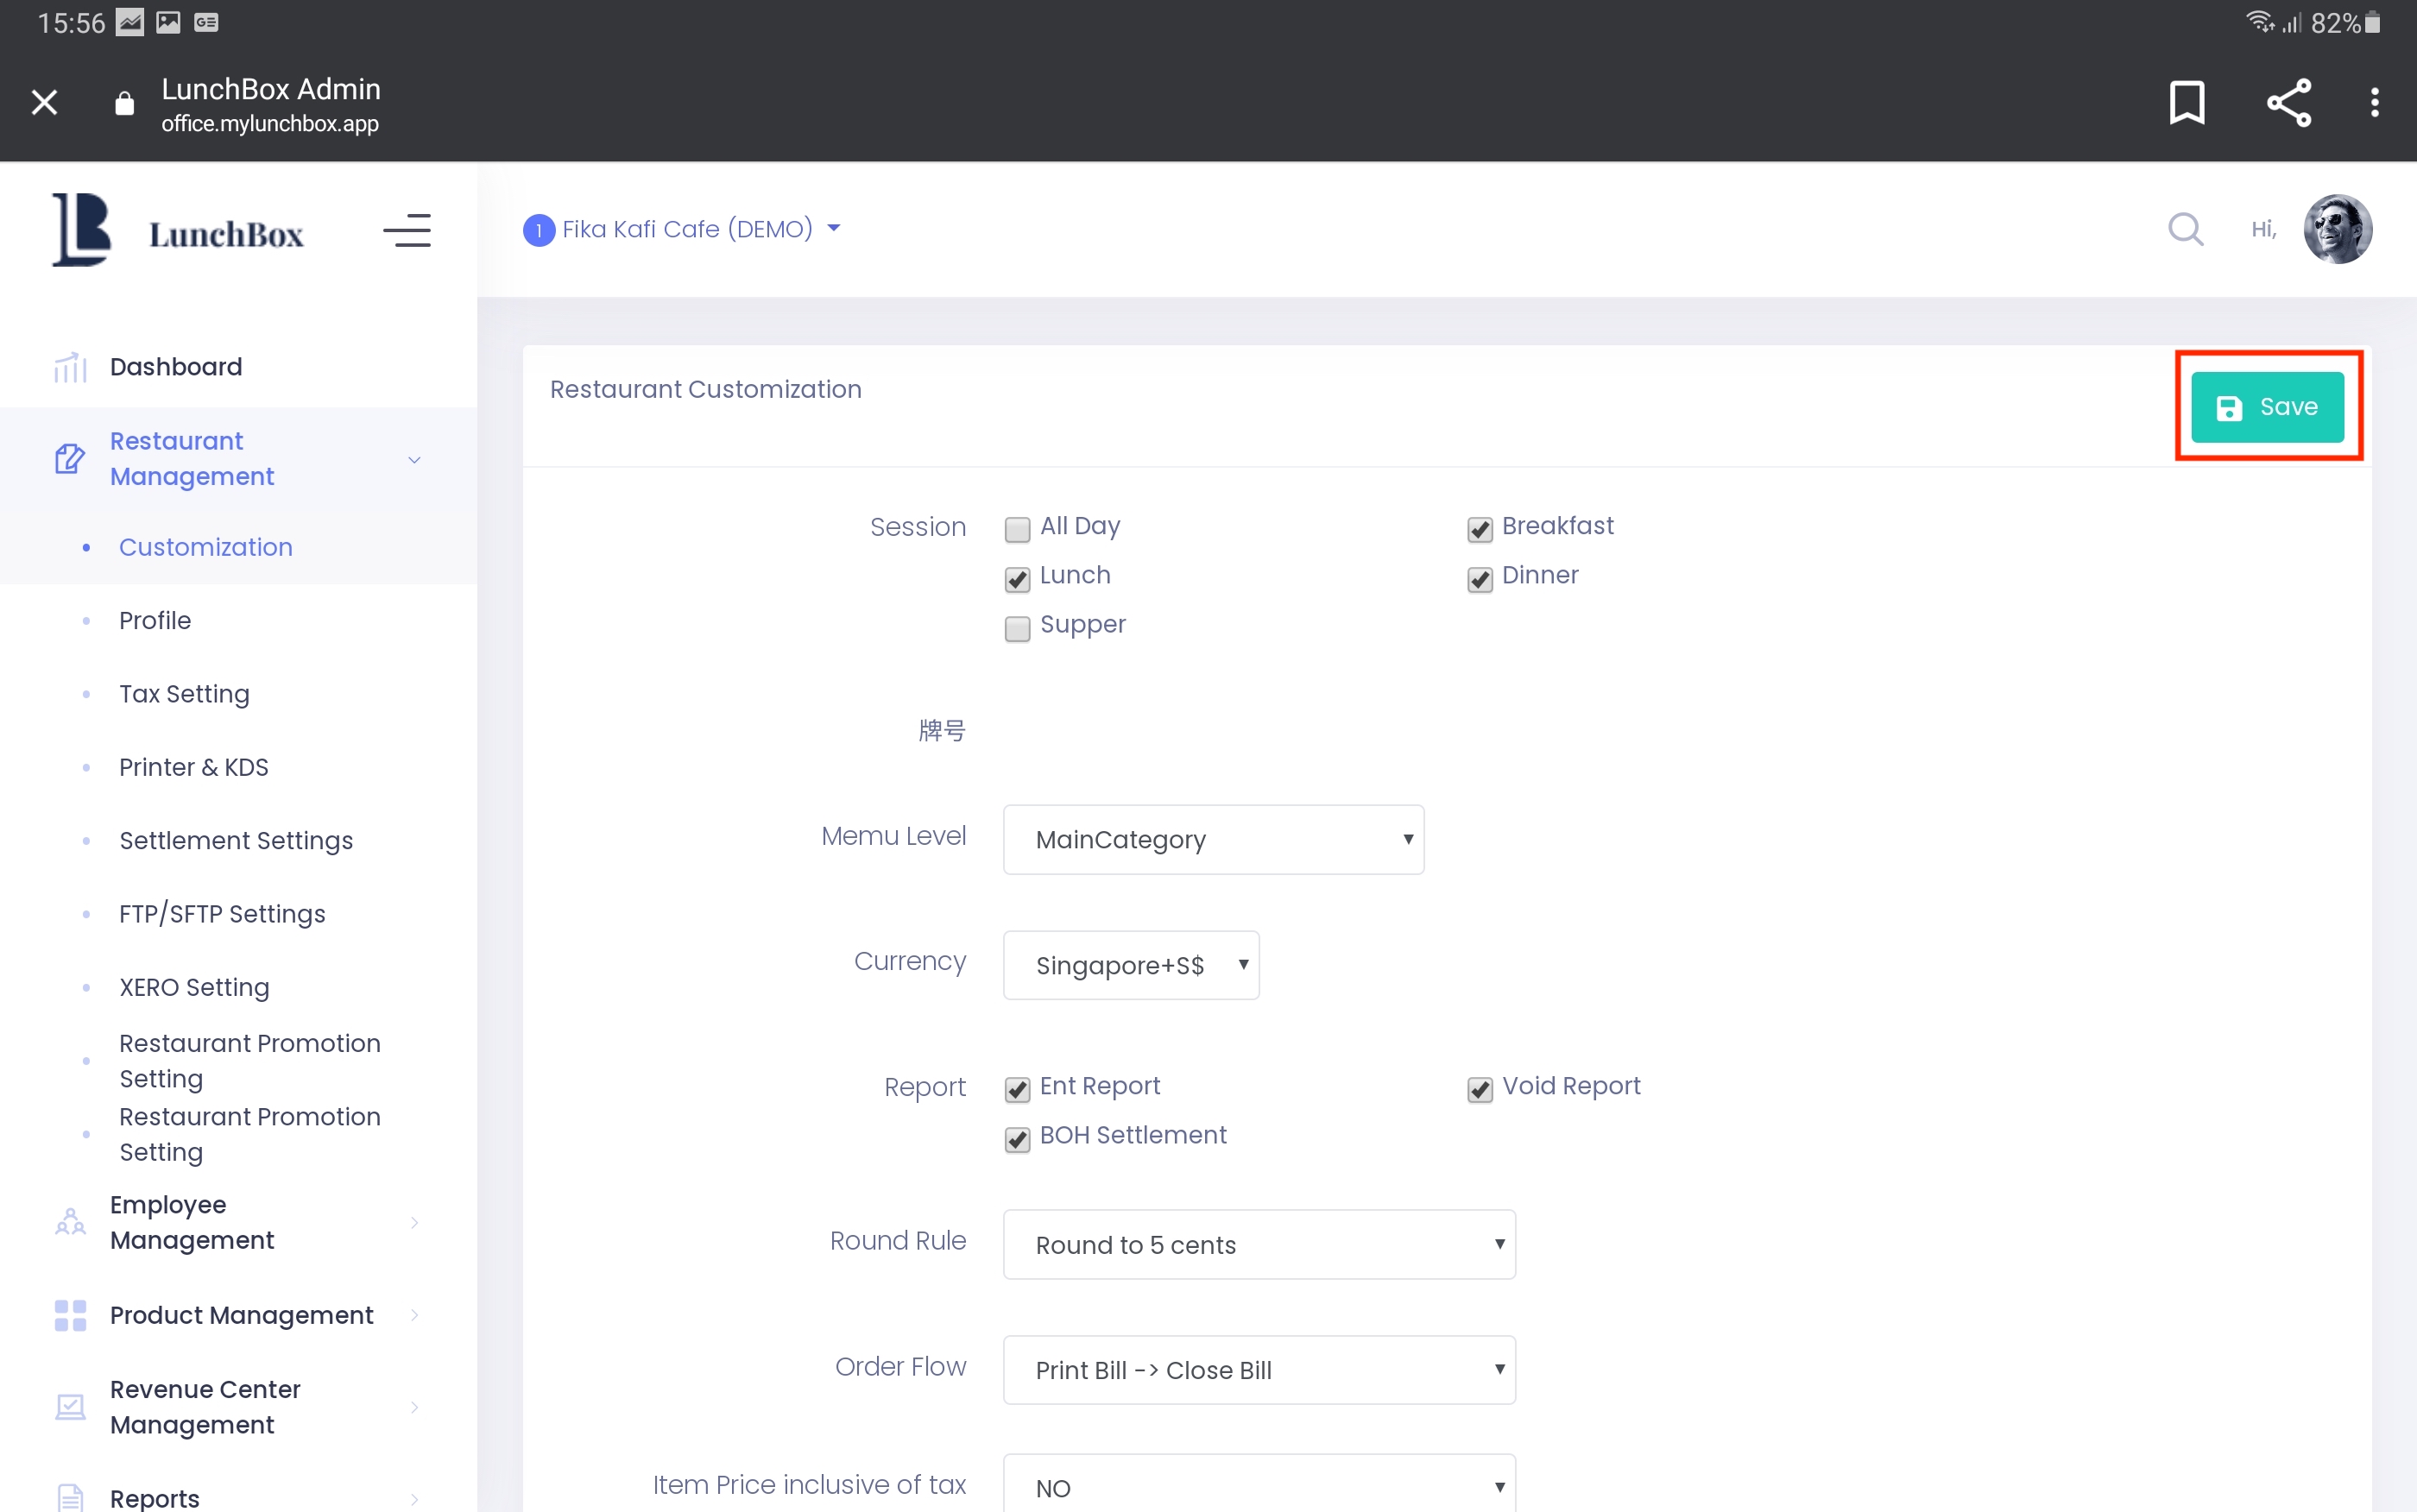Open the three-dot browser menu

[2374, 103]
